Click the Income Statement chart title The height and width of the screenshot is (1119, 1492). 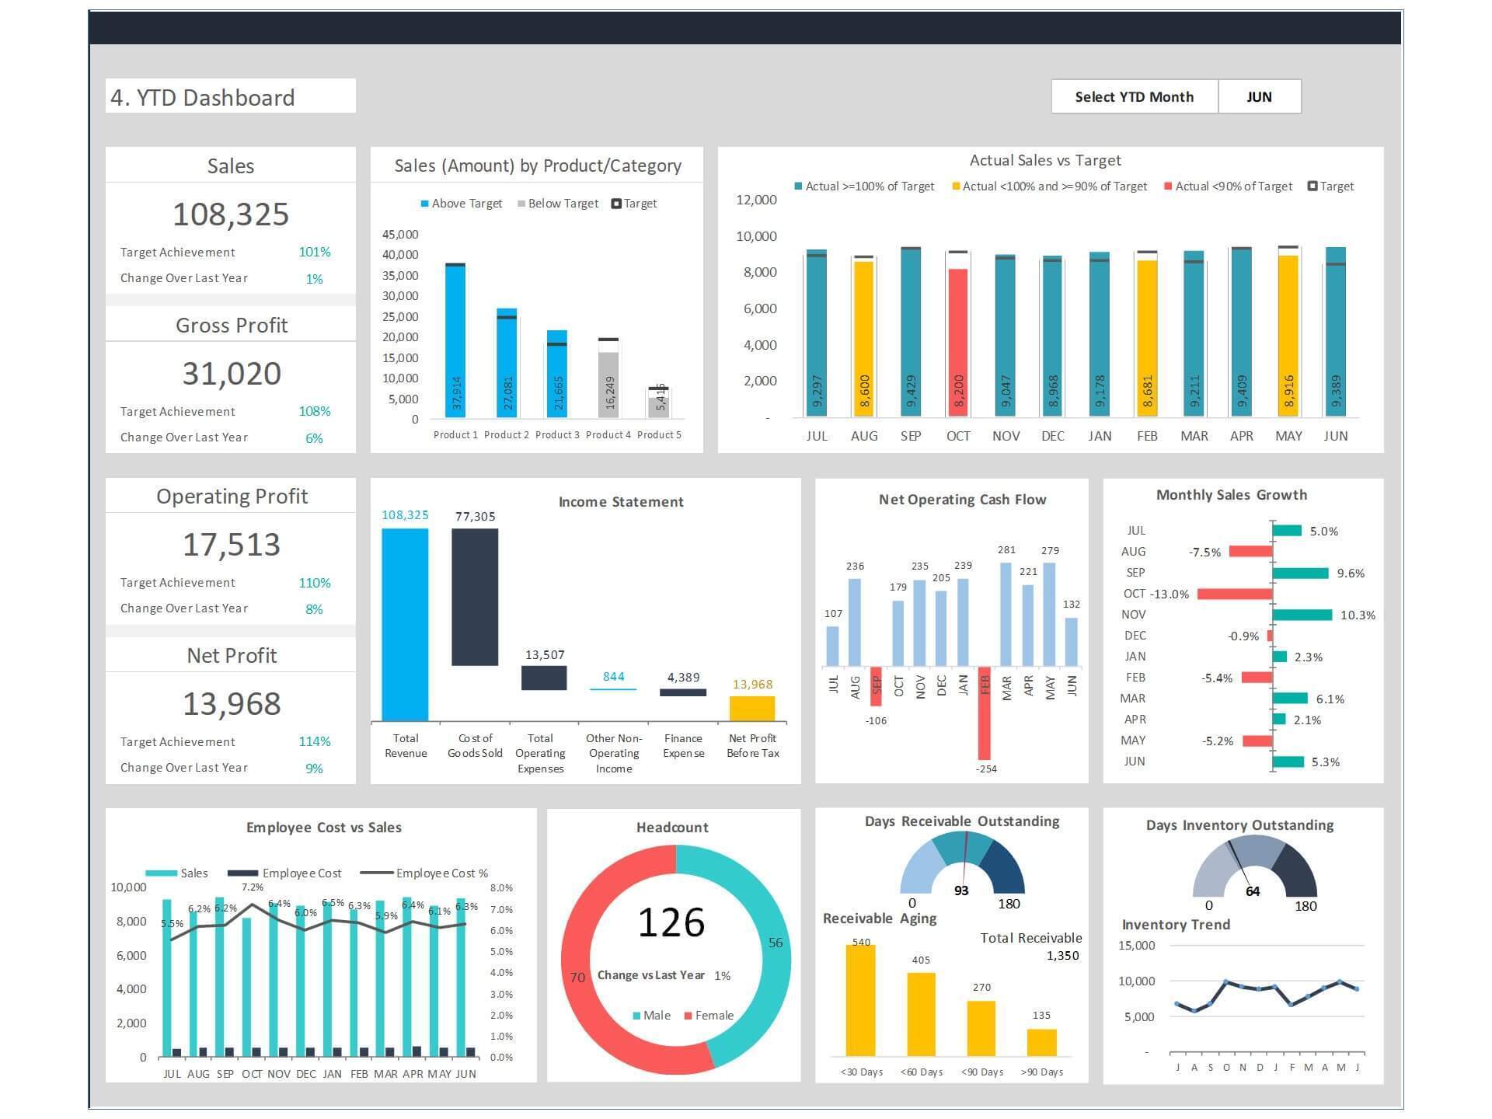coord(621,502)
